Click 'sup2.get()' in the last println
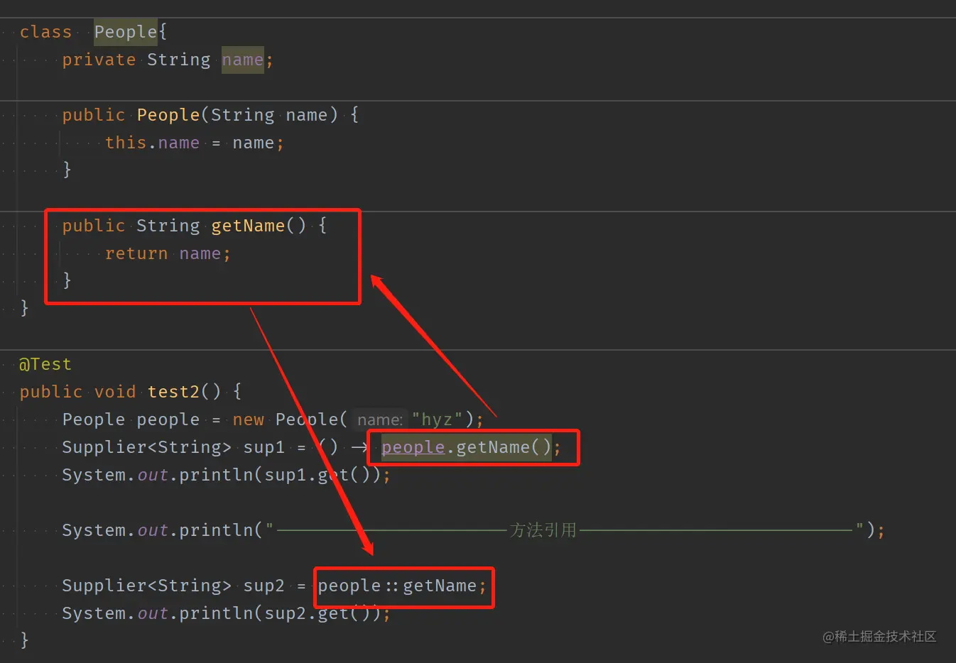Viewport: 956px width, 663px height. click(x=317, y=613)
